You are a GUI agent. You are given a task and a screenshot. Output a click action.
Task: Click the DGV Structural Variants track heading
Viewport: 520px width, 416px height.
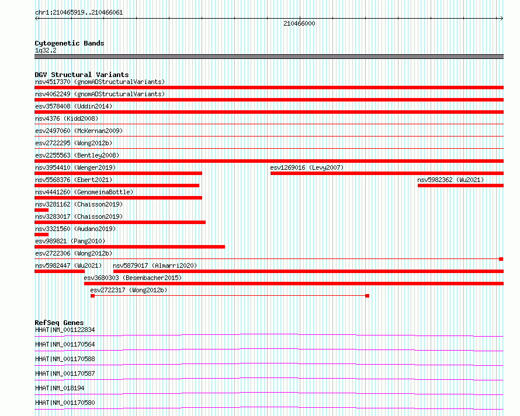click(82, 75)
